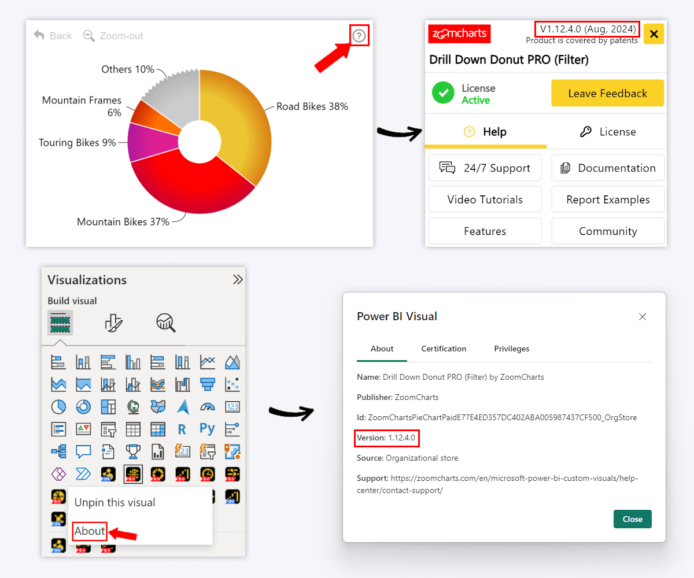Add a Donut chart visual
The width and height of the screenshot is (694, 578).
pyautogui.click(x=83, y=407)
